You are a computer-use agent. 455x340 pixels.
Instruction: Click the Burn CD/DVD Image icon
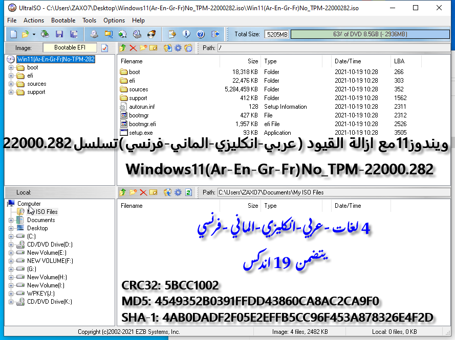click(x=151, y=34)
